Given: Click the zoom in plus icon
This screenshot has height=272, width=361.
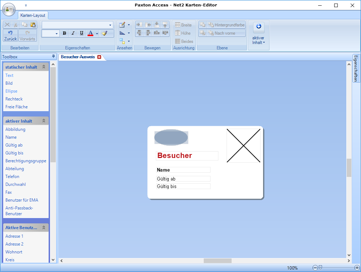Looking at the screenshot, I should (357, 268).
